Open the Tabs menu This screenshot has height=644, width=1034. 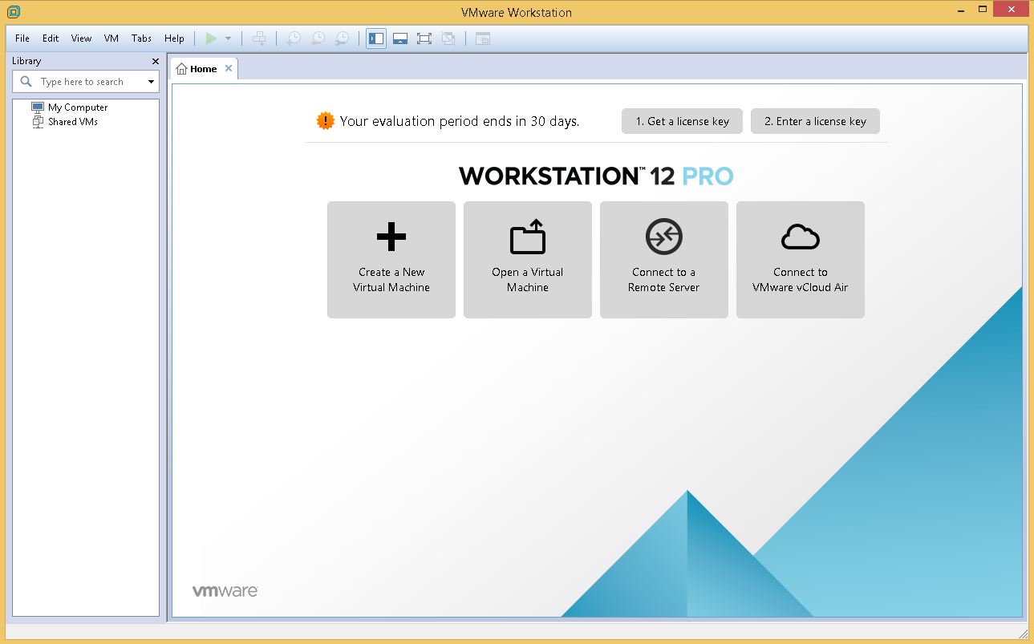point(141,38)
